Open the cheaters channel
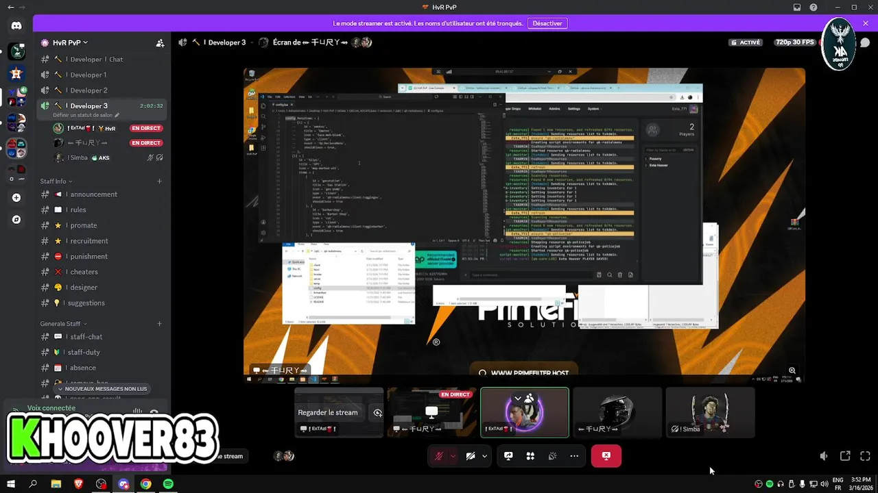Viewport: 878px width, 493px height. [x=102, y=272]
